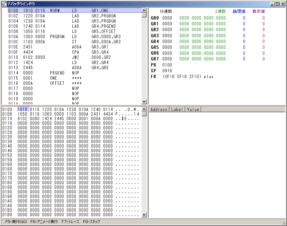Screen dimensions: 287x226
Task: Click GR6 hexadecimal value 0000
Action: pos(167,53)
